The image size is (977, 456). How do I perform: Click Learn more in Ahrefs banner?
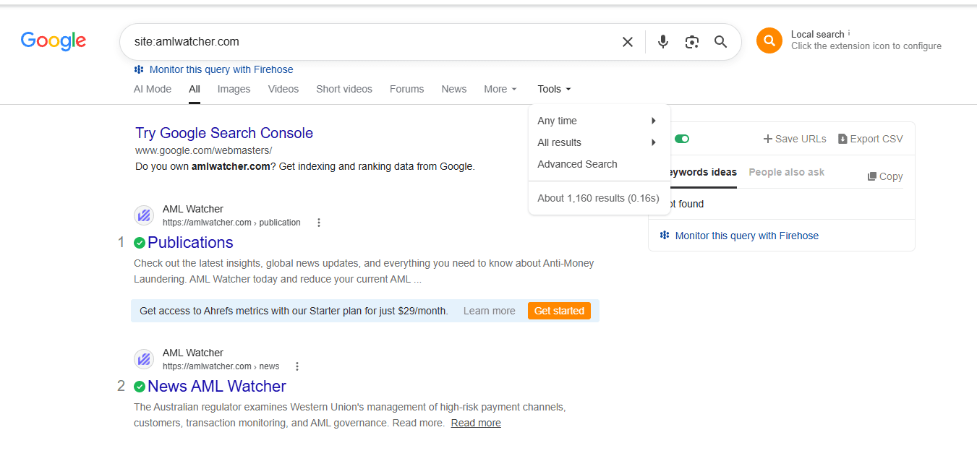490,311
